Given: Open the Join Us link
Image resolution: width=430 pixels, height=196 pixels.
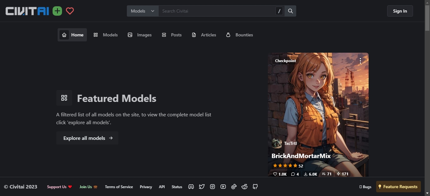Looking at the screenshot, I should click(x=88, y=187).
